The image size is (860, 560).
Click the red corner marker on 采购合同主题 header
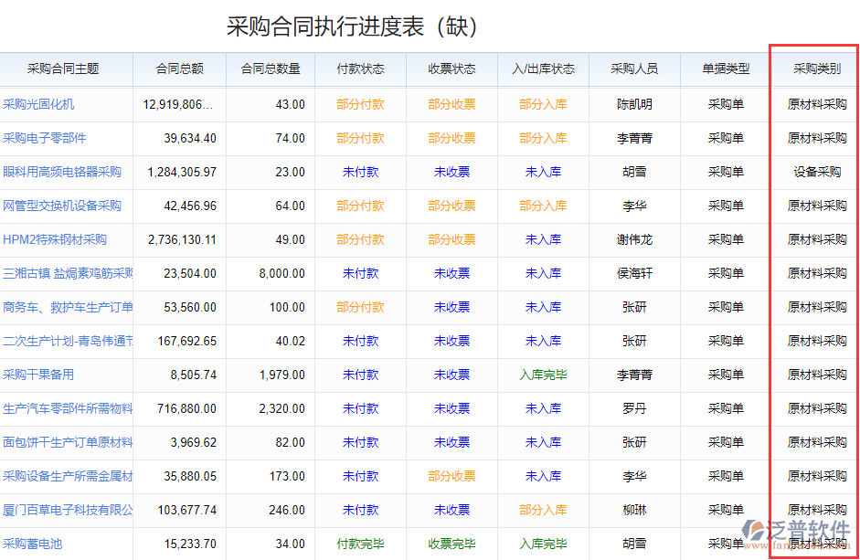pos(127,58)
